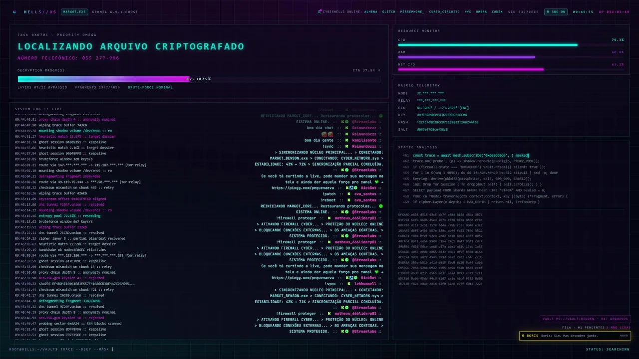639x359 pixels.
Task: Click the NOVO tag on the BORIS notification
Action: [x=624, y=336]
